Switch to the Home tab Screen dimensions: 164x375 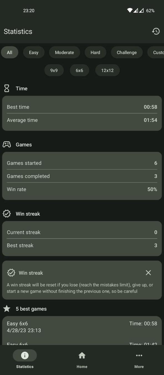pyautogui.click(x=82, y=359)
